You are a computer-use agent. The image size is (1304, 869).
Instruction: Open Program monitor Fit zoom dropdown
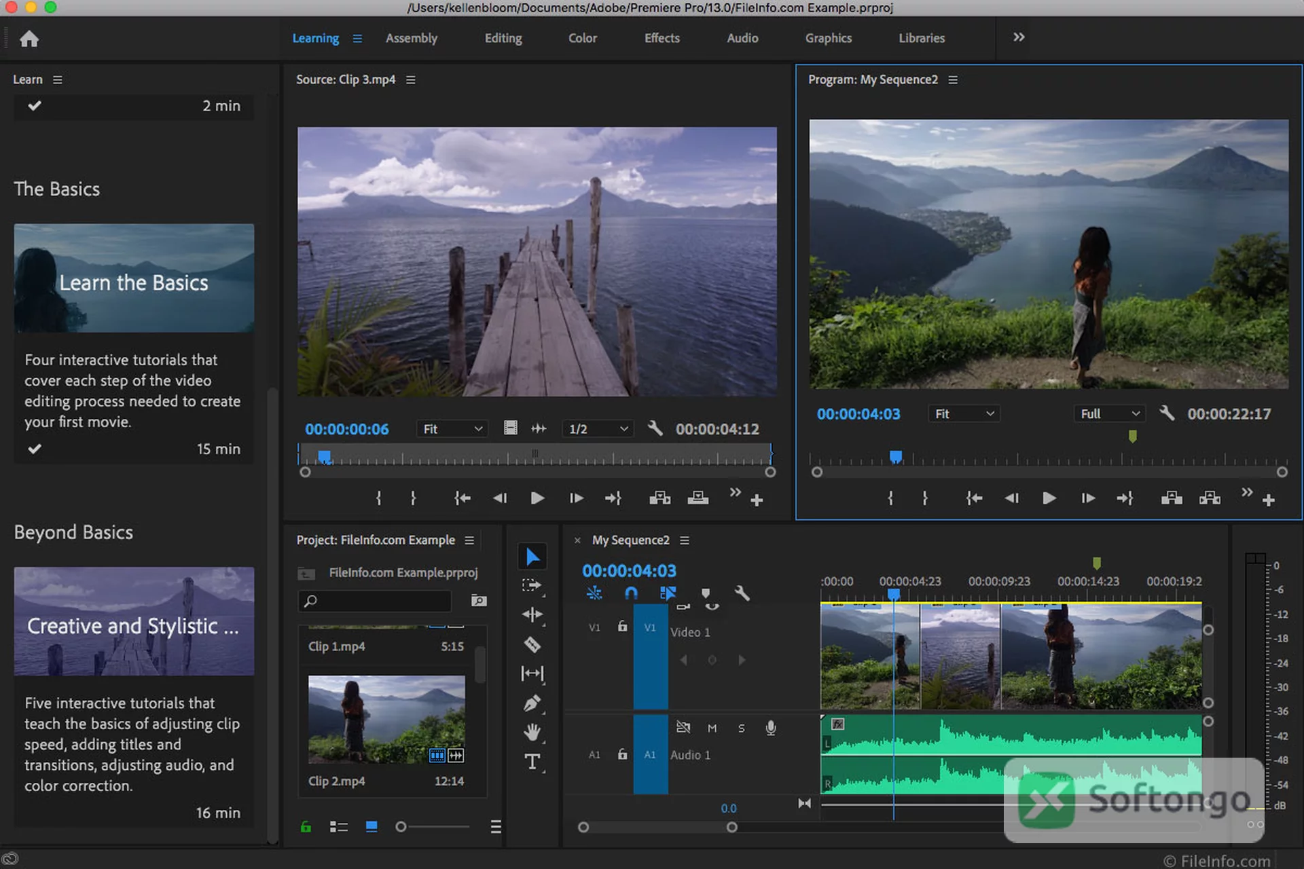[964, 413]
